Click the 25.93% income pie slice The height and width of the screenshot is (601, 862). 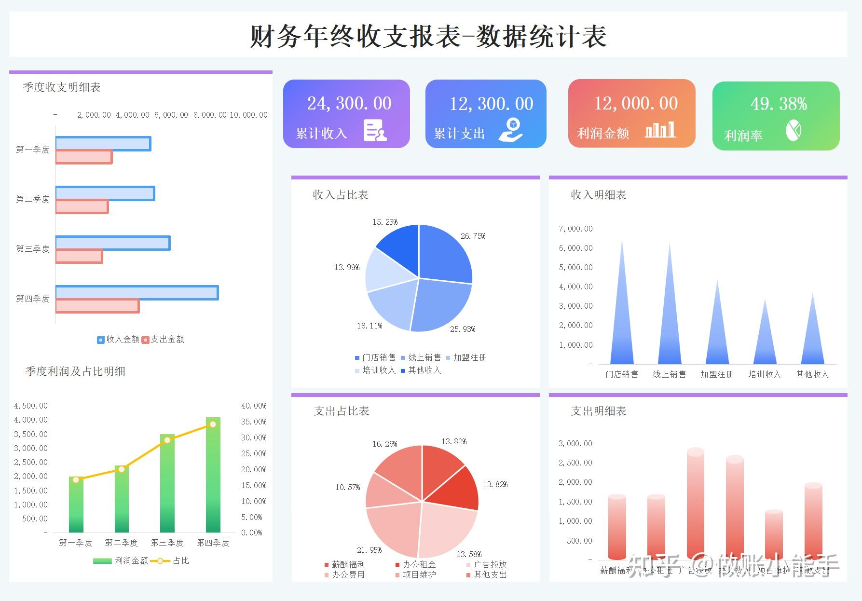click(441, 305)
